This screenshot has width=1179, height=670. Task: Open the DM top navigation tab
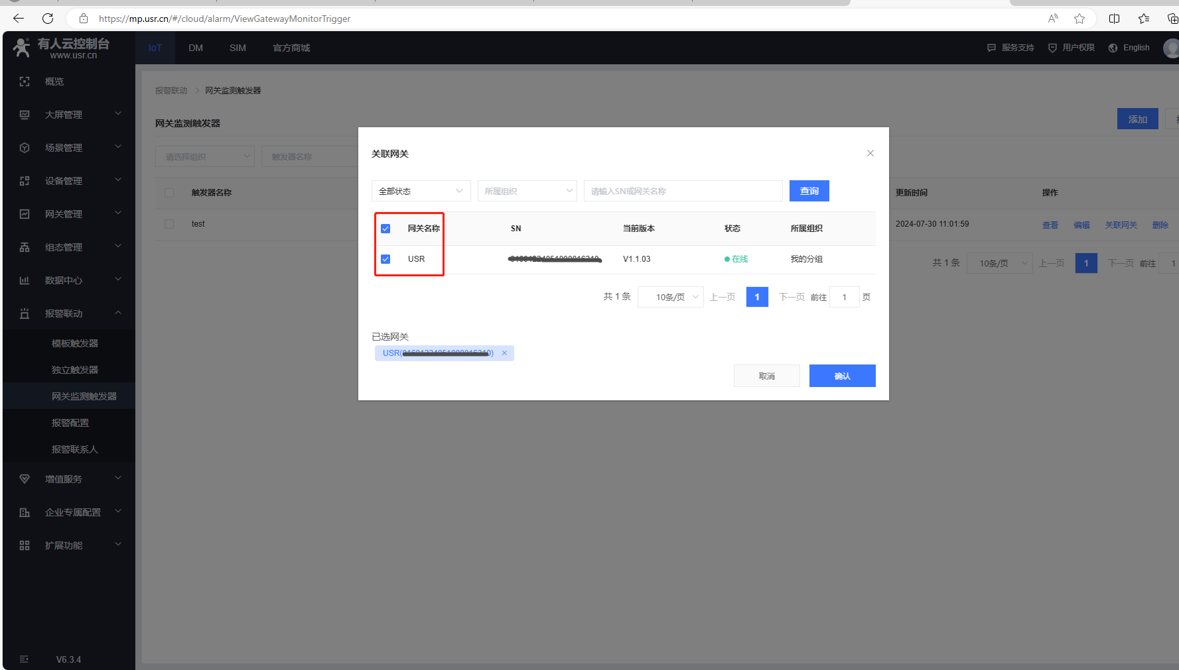pyautogui.click(x=196, y=48)
